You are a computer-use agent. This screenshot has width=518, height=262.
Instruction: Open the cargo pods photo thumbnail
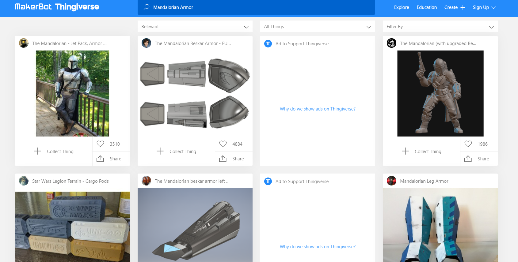click(x=72, y=227)
